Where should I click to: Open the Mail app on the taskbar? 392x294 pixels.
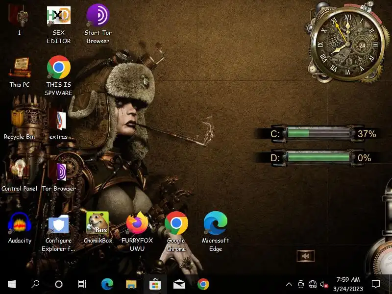(x=179, y=284)
